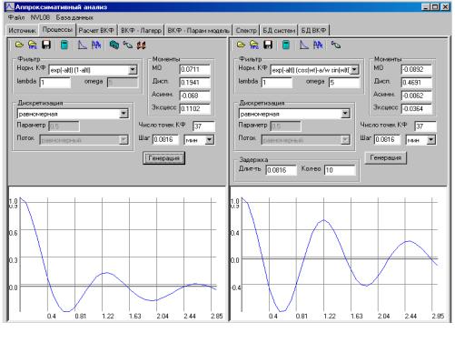Open the right Шаг units 'мин' dropdown
The height and width of the screenshot is (363, 455).
click(x=431, y=140)
